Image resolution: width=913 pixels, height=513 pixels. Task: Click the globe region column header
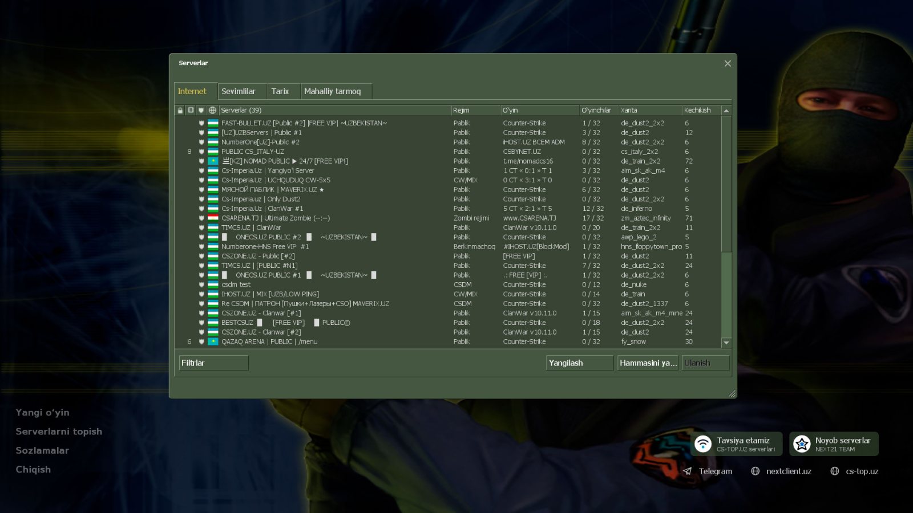click(x=212, y=110)
